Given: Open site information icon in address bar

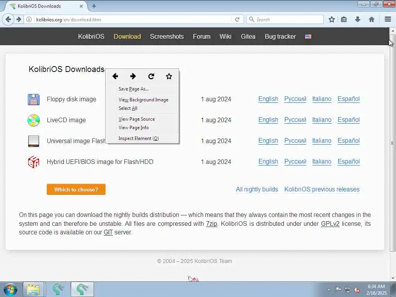Looking at the screenshot, I should tap(29, 19).
